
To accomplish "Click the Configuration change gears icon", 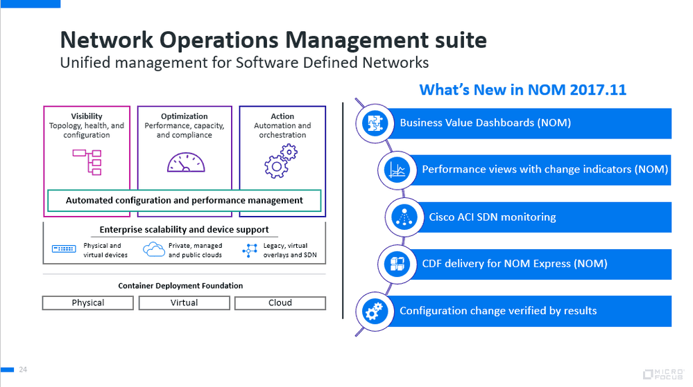I will (x=375, y=311).
